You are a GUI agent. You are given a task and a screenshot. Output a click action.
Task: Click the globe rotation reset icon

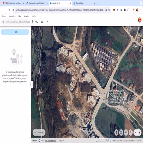121,132
